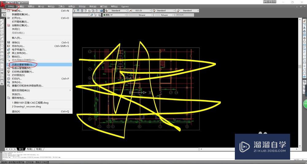Viewport: 307px width, 164px height.
Task: Click the vertical scrollbar down arrow
Action: point(300,146)
